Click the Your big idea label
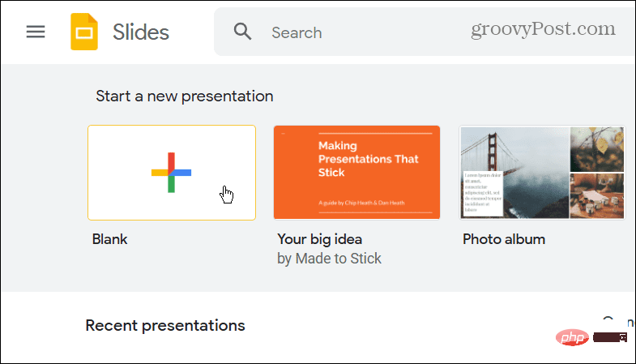 pos(320,239)
